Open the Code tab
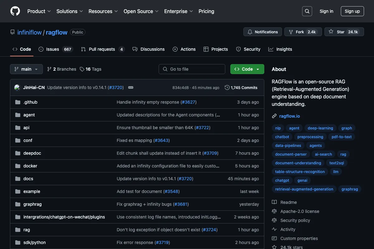Screen dimensions: 374x249 [22, 49]
